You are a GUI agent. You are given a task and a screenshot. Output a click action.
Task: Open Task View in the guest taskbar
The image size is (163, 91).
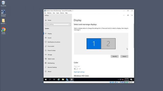click(54, 79)
